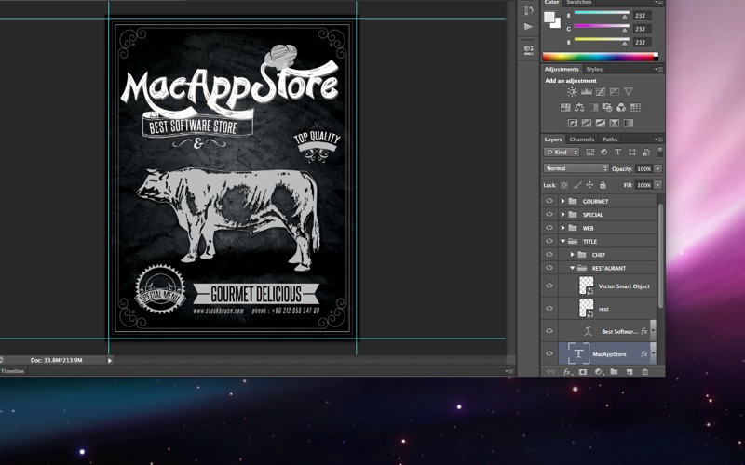Switch to the Paths tab

tap(610, 139)
